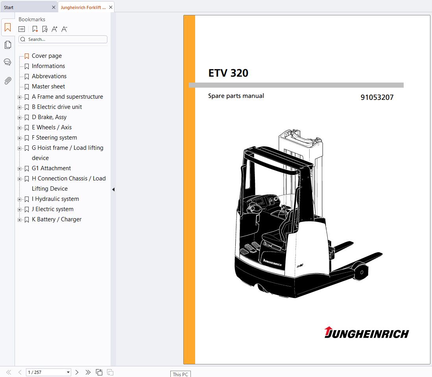Click the ETV 320 title on the page

click(228, 73)
